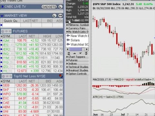Expand the CNBC LIVE TV panel
Viewport: 155px width, 116px height.
click(x=3, y=7)
